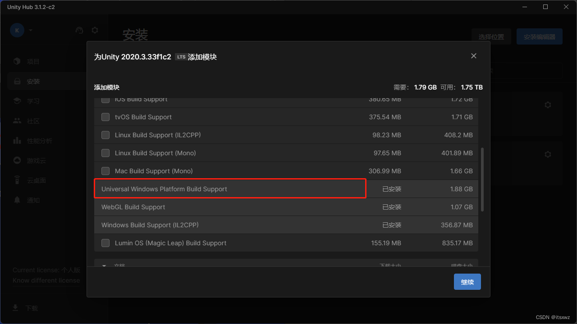This screenshot has height=324, width=577.
Task: Click the projects cube icon
Action: (17, 61)
